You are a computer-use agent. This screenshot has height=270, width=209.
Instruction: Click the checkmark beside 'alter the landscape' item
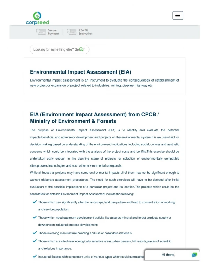[x=34, y=202]
